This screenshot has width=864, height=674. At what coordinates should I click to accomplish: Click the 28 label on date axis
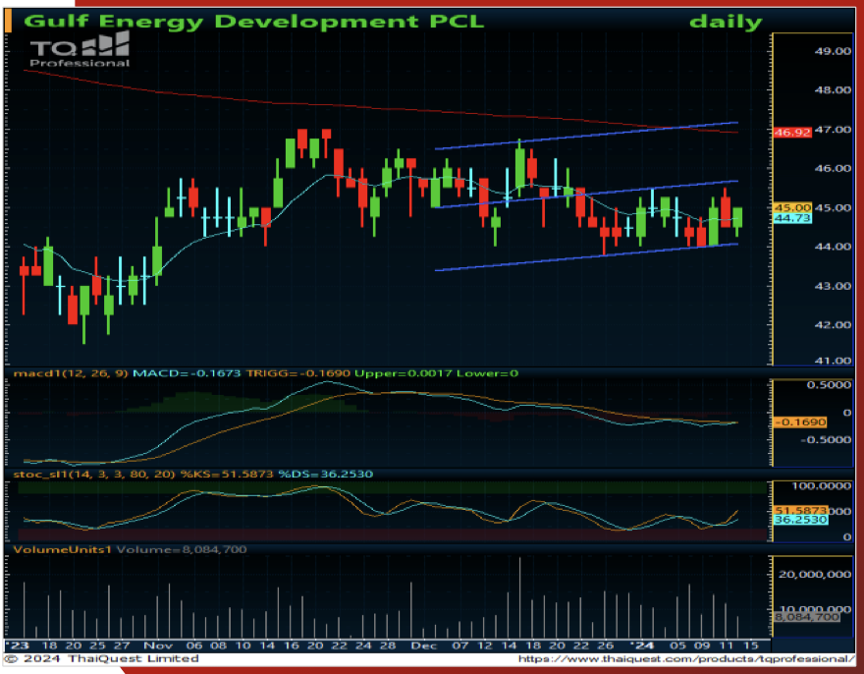[x=388, y=646]
